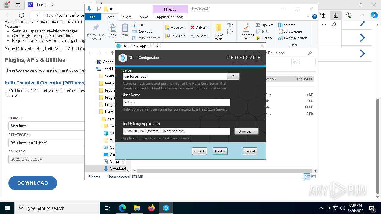This screenshot has width=381, height=214.
Task: Click the Start menu Windows icon
Action: (7, 208)
